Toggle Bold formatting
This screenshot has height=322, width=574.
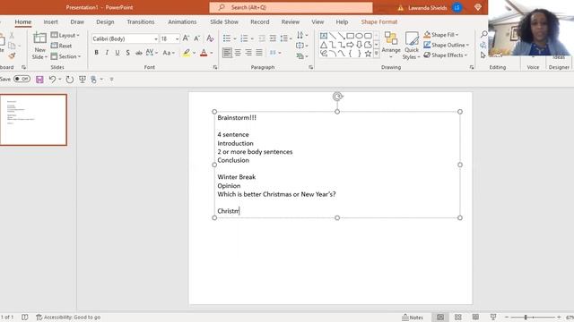point(96,53)
